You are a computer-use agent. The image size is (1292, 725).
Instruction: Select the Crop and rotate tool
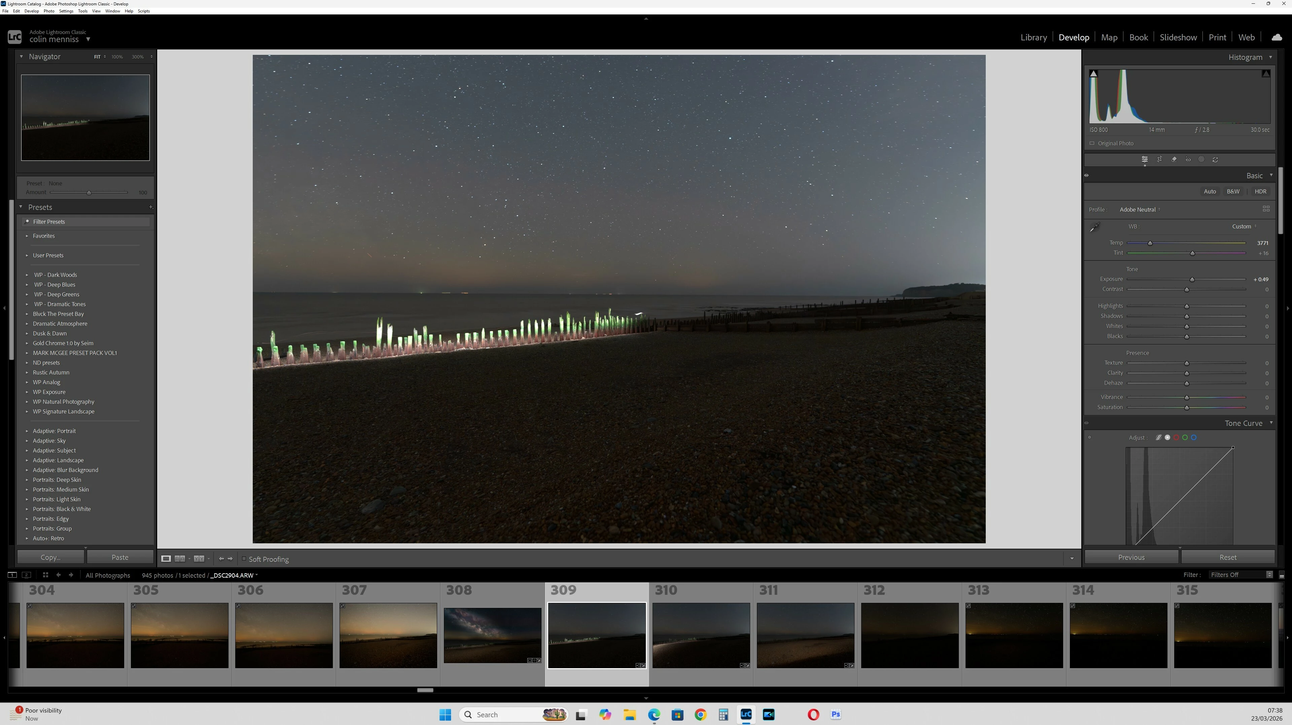click(x=1160, y=159)
